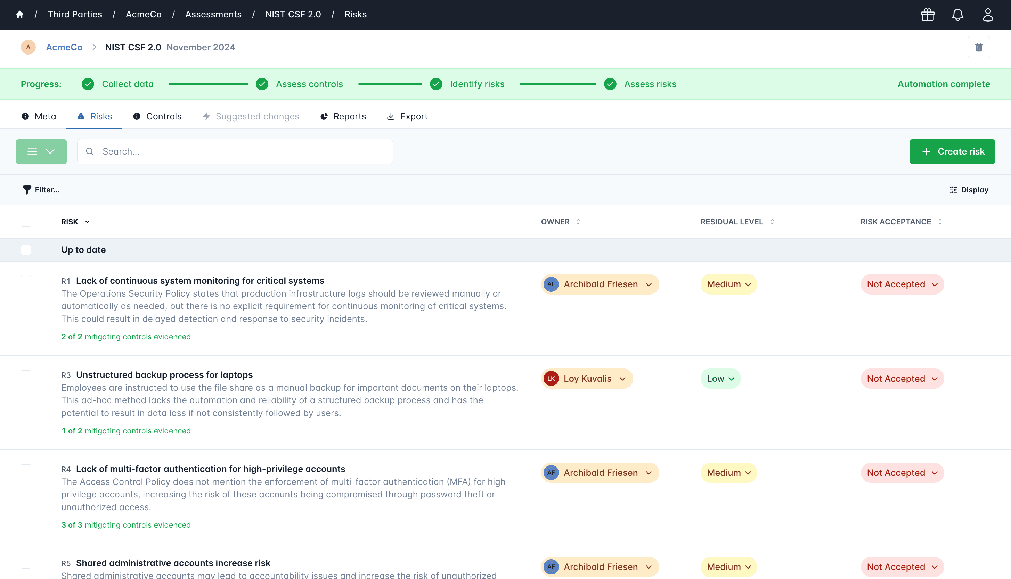The width and height of the screenshot is (1011, 579).
Task: Open the gift box icon
Action: [928, 15]
